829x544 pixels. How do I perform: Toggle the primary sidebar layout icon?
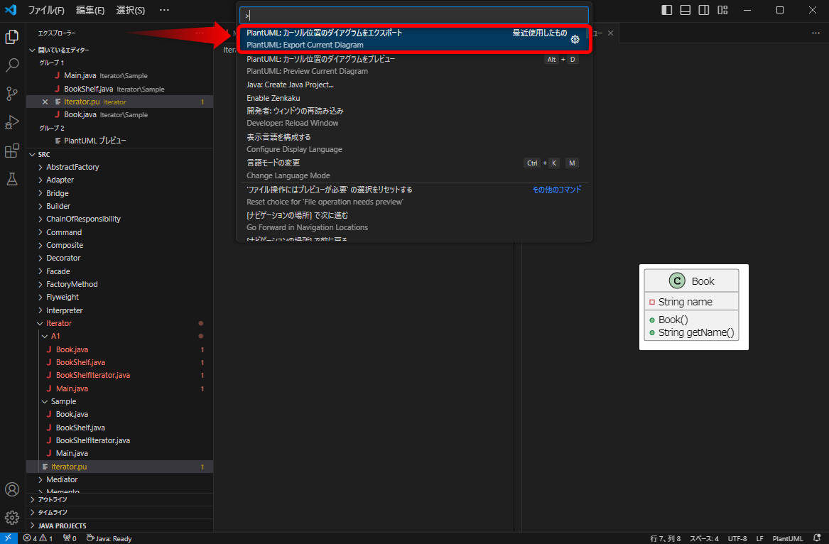(666, 9)
